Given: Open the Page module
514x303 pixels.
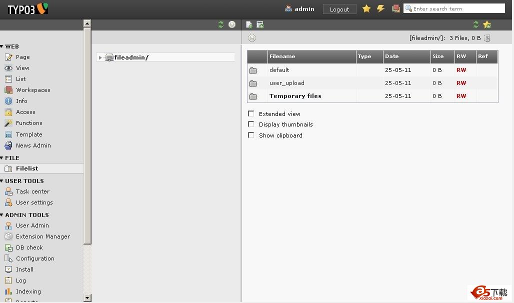Looking at the screenshot, I should coord(22,57).
